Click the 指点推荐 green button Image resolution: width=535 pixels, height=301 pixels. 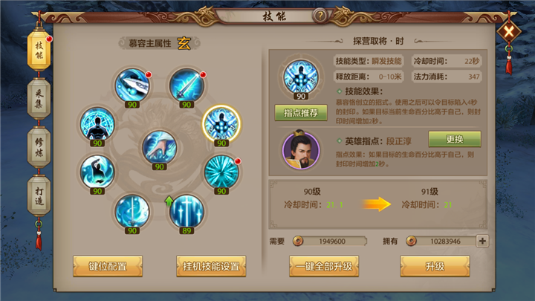coord(301,113)
